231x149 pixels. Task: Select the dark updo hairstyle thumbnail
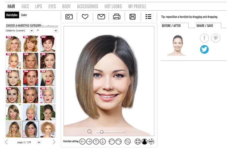click(x=48, y=112)
